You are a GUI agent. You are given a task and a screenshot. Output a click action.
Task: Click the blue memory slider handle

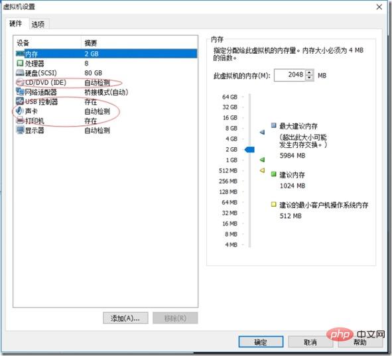click(249, 149)
